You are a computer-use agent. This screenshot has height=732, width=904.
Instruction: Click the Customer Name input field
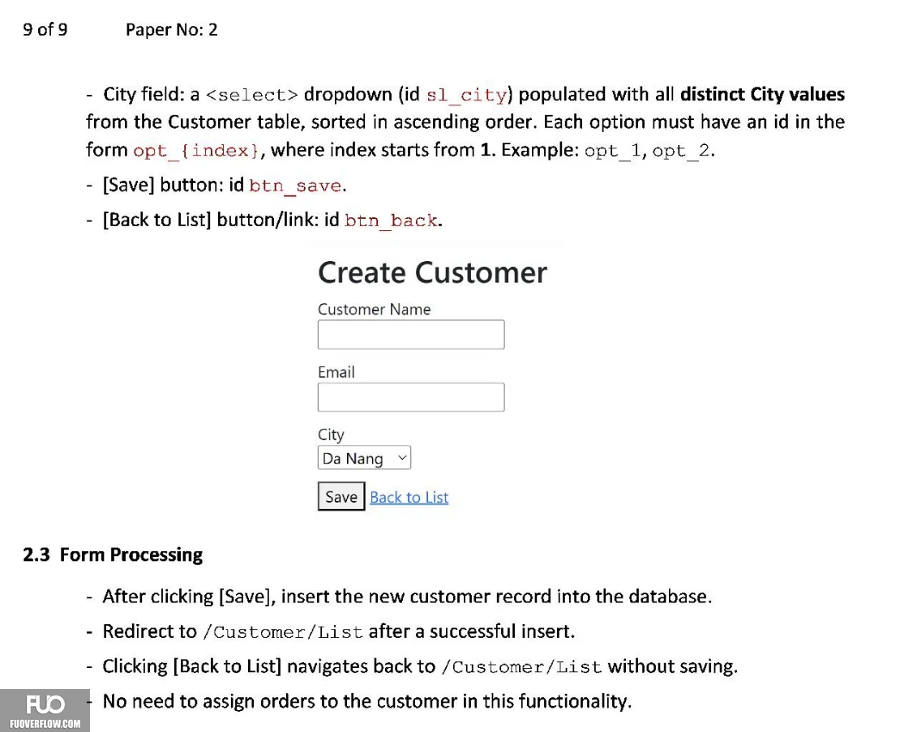[410, 334]
